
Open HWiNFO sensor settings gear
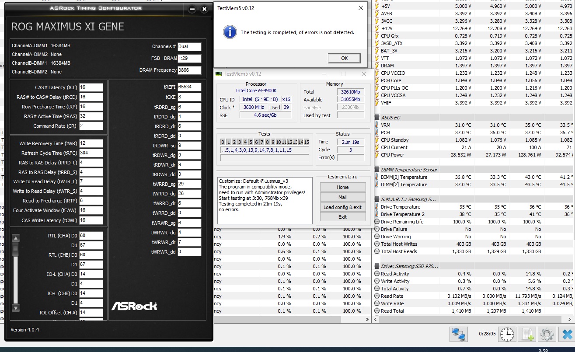click(x=547, y=335)
